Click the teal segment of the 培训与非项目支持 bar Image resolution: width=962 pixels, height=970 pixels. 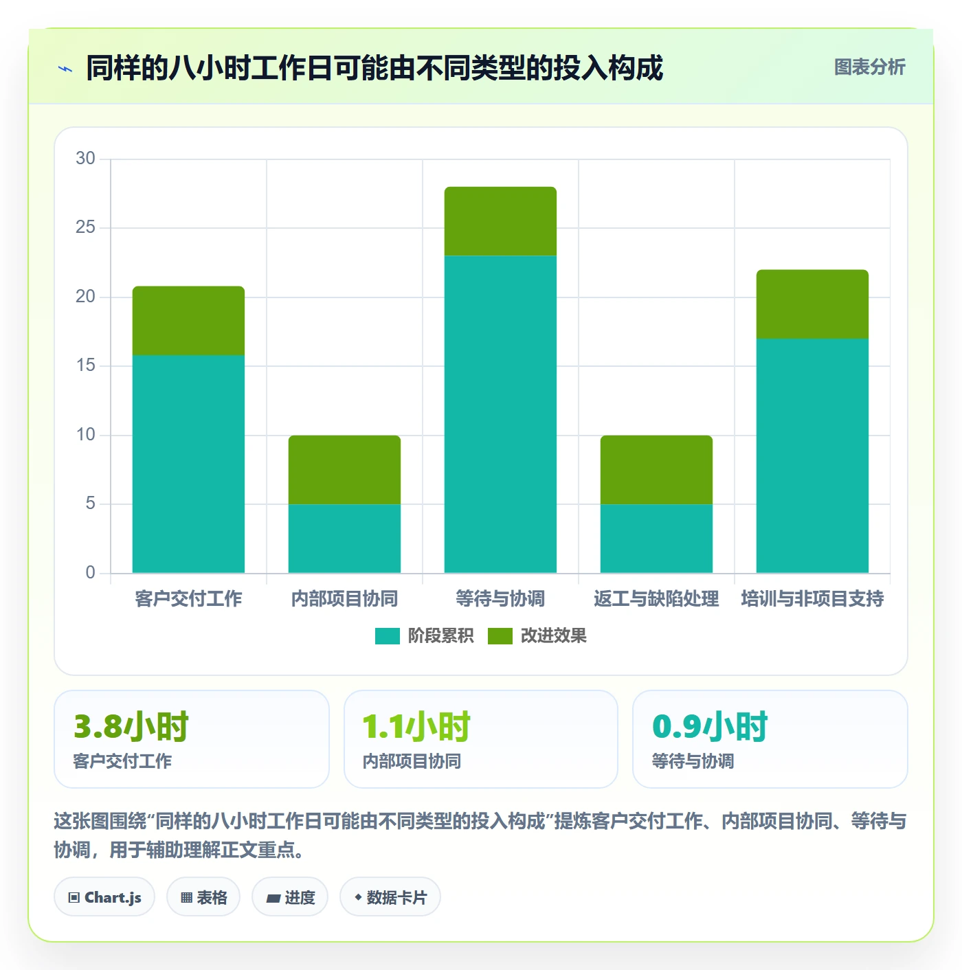pos(812,456)
